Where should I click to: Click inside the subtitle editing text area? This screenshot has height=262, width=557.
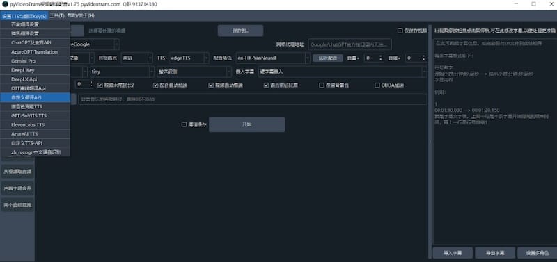[495, 142]
